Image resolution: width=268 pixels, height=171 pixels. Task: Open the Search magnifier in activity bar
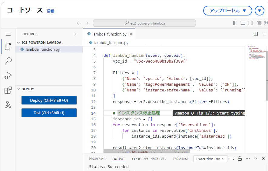[x=8, y=61]
